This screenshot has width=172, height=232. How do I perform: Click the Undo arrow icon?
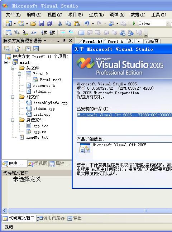pyautogui.click(x=87, y=23)
